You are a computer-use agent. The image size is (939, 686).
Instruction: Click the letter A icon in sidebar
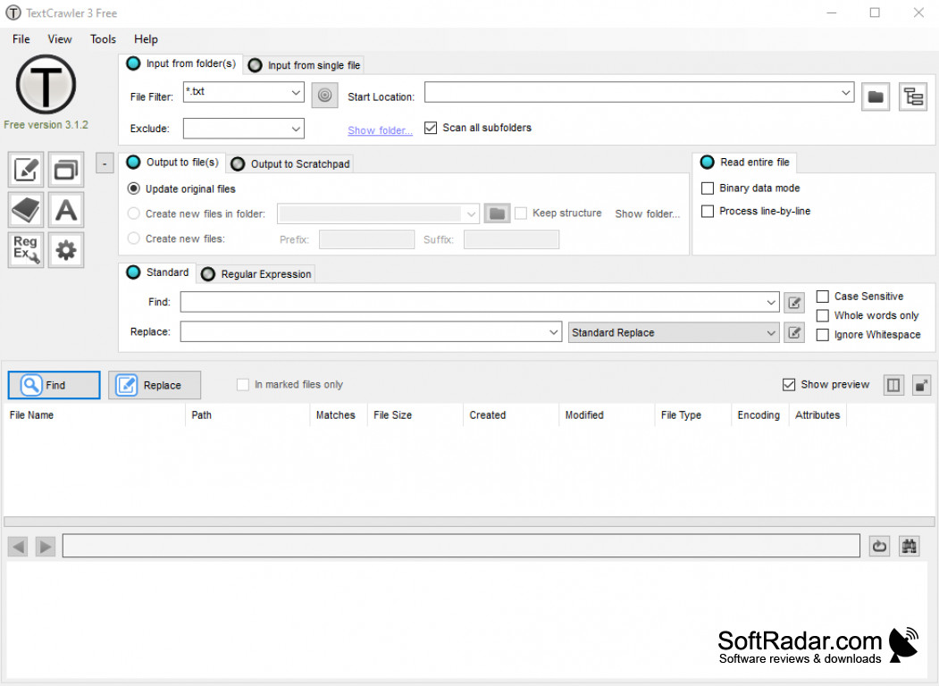tap(65, 209)
